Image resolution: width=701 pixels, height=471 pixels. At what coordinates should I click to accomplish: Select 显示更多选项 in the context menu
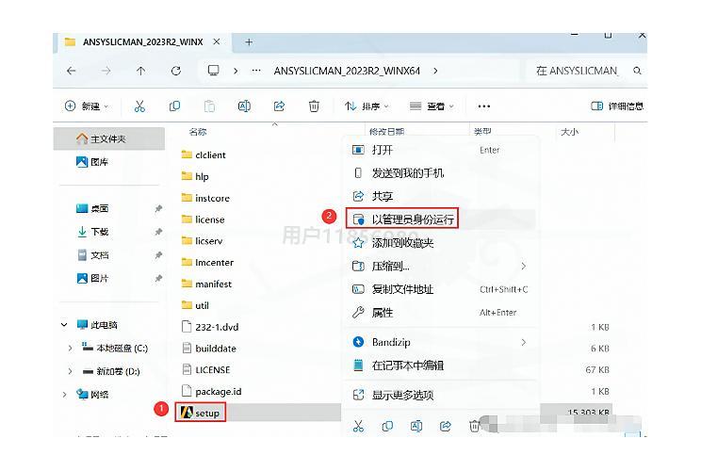(442, 395)
